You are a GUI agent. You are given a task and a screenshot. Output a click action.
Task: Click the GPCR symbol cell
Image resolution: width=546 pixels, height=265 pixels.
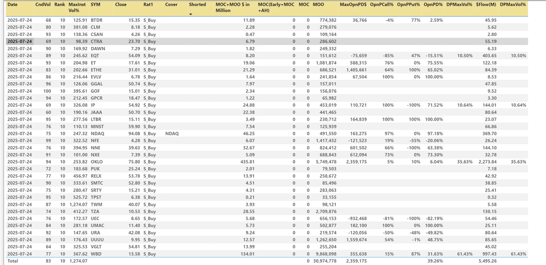(97, 98)
